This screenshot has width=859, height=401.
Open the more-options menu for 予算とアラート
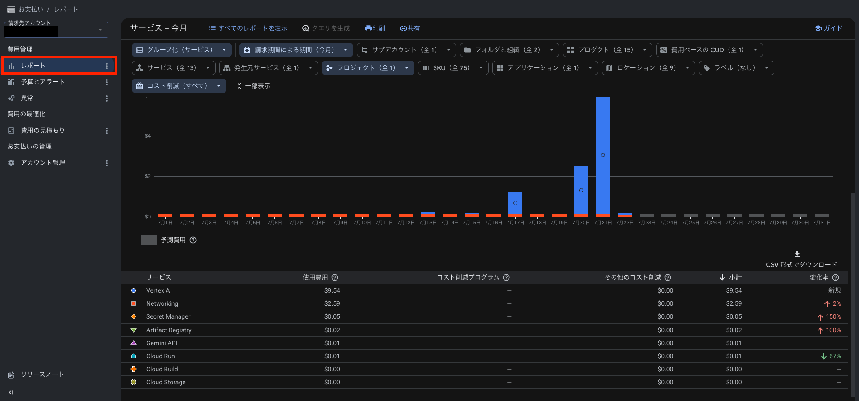tap(107, 82)
